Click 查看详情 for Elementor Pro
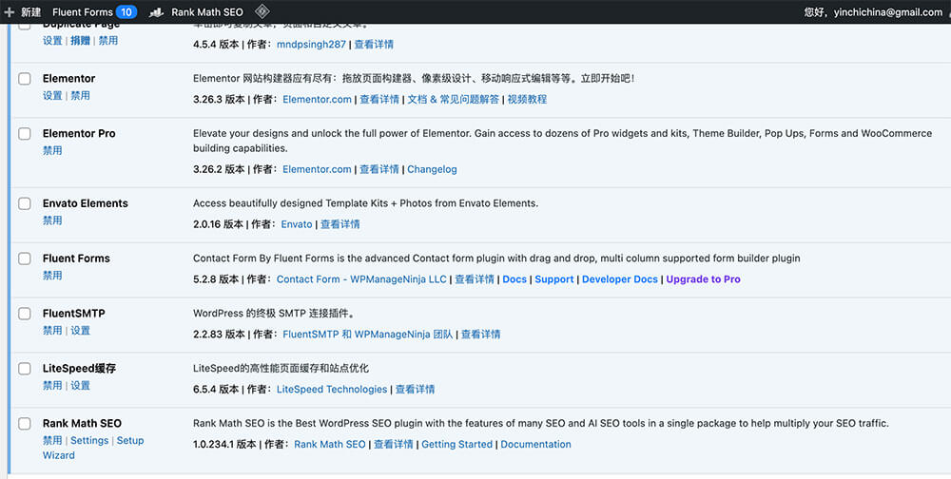This screenshot has height=479, width=951. [x=379, y=169]
